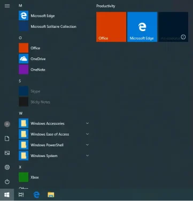The height and width of the screenshot is (201, 193).
Task: Open the Documents icon in sidebar
Action: point(7,138)
